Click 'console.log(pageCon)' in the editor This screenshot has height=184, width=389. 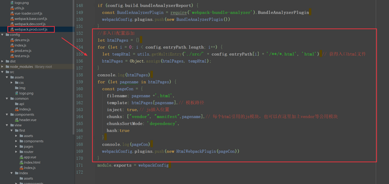pos(126,144)
